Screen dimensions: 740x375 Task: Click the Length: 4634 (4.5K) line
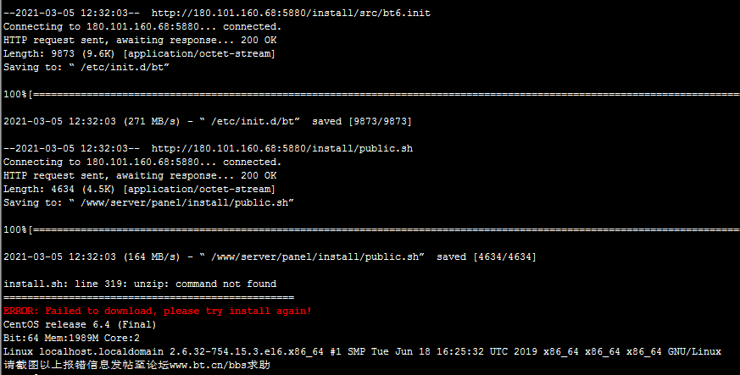pyautogui.click(x=139, y=189)
